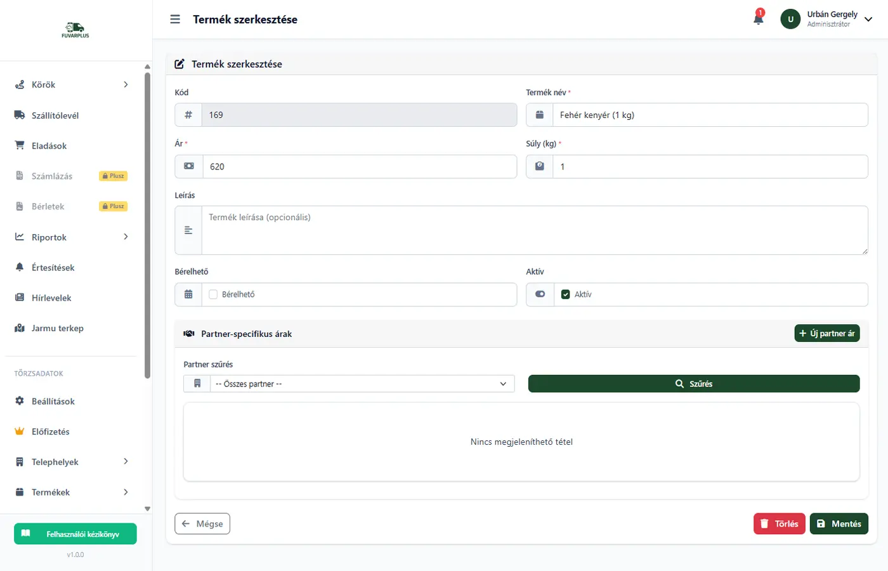Click the Jarmu terkep map icon
888x571 pixels.
20,328
